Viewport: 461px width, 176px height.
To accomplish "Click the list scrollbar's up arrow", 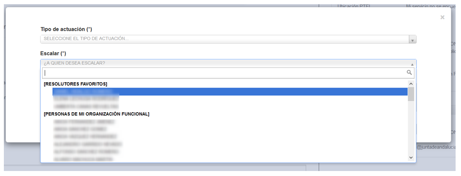I will (411, 84).
